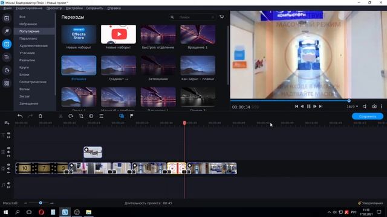Select the Геометрические category
This screenshot has width=387, height=217.
[x=33, y=82]
